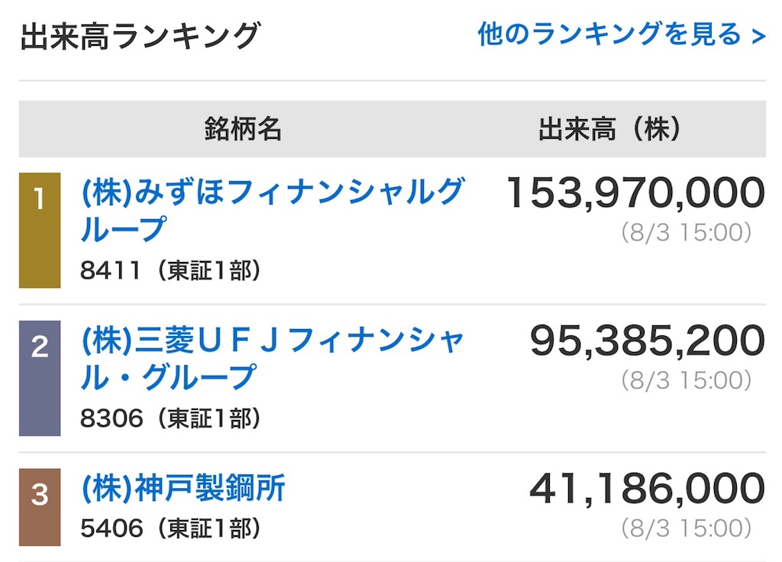Click the gold rank 1 badge

coord(40,231)
